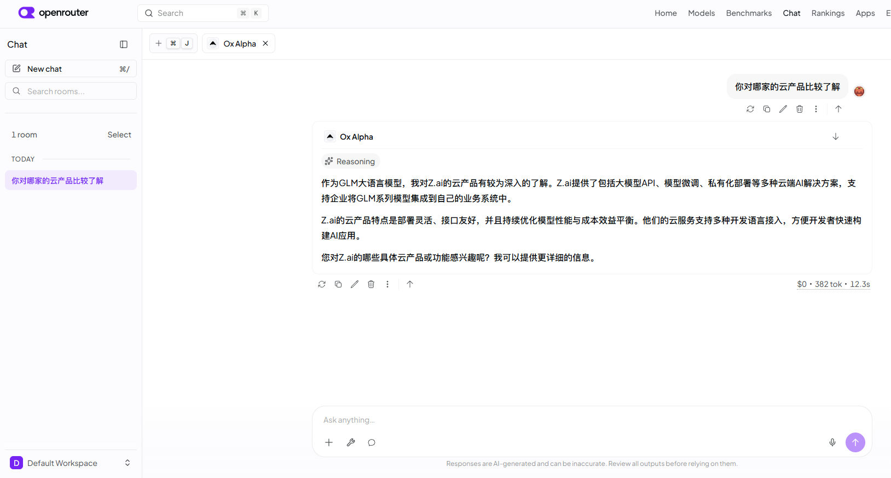Viewport: 891px width, 478px height.
Task: Edit the user message with pencil icon
Action: coord(783,109)
